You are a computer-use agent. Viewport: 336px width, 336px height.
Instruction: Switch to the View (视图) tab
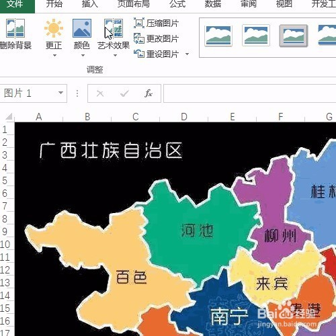click(284, 4)
